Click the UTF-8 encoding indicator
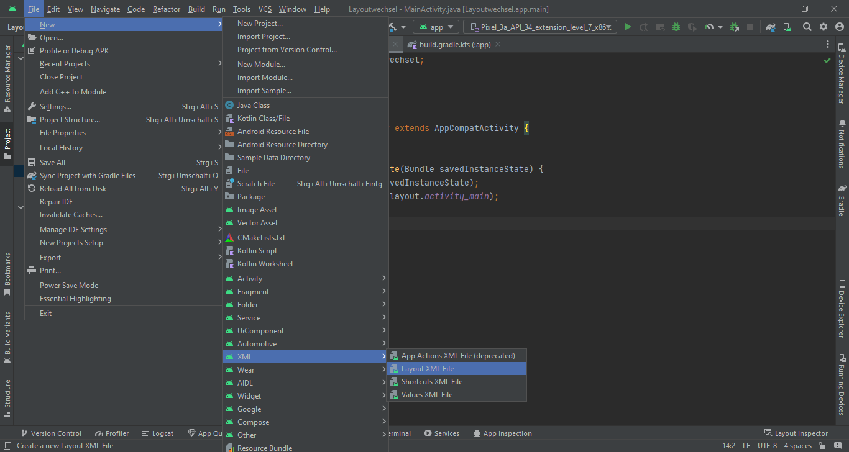The width and height of the screenshot is (849, 452). point(767,446)
